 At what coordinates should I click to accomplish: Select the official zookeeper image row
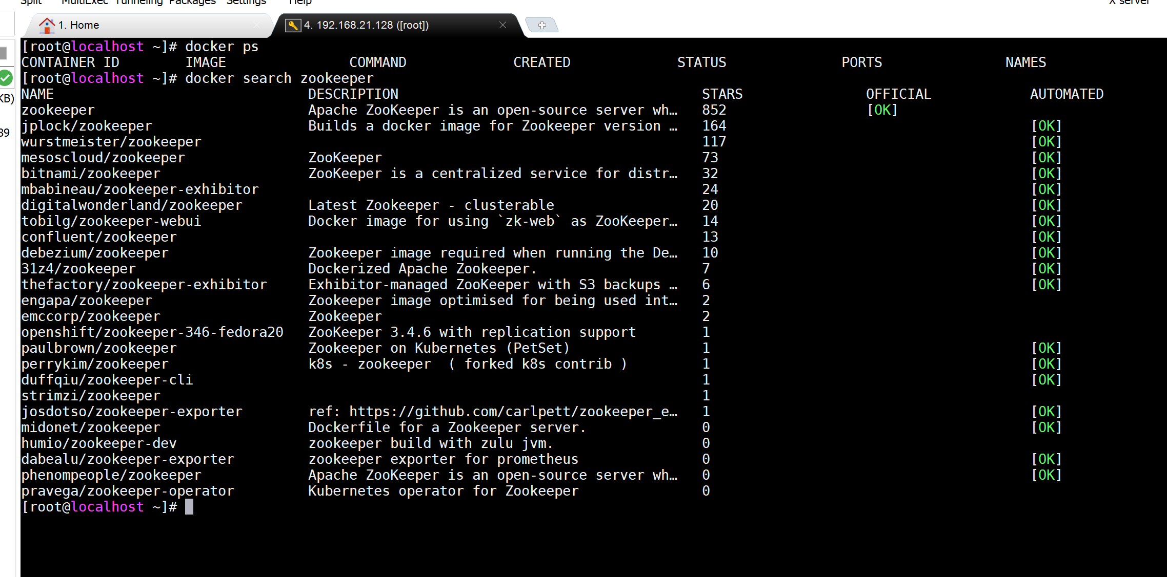583,110
